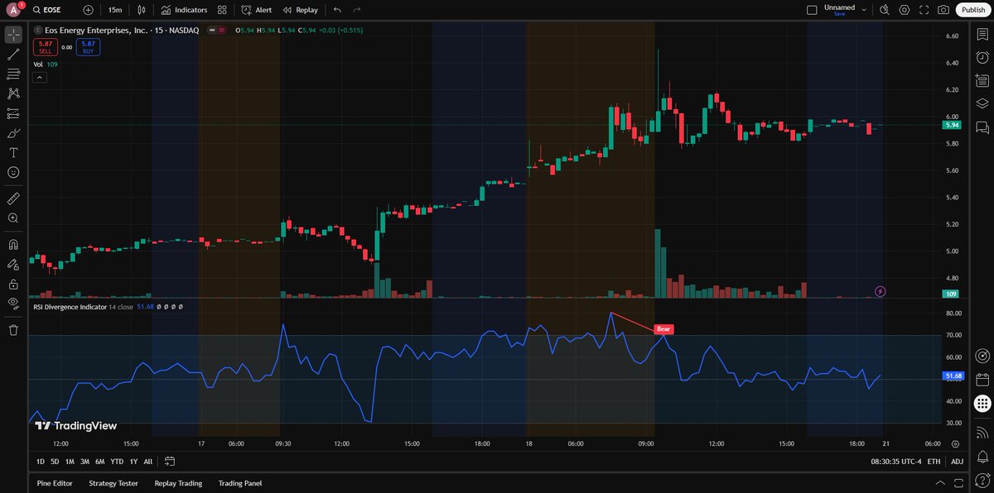Open the UTC-4 timezone menu
This screenshot has width=994, height=493.
click(895, 461)
